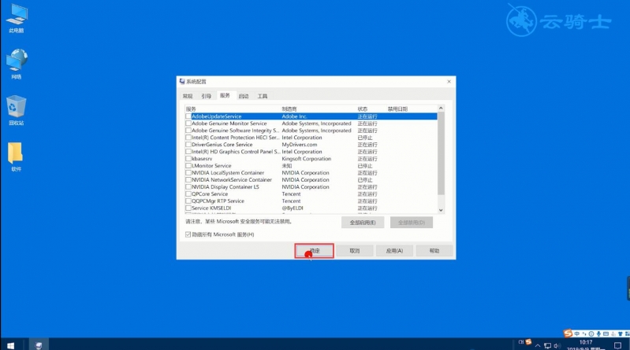Check the DriverGenius Core Service checkbox

click(188, 145)
